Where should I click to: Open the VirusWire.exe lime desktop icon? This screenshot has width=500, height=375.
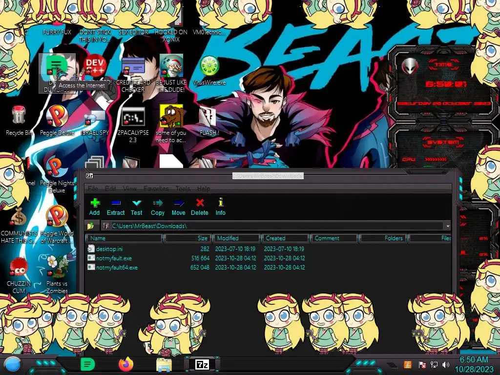[x=209, y=70]
